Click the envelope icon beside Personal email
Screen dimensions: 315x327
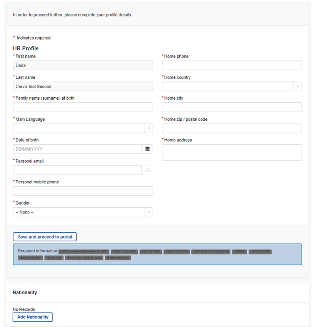[148, 170]
